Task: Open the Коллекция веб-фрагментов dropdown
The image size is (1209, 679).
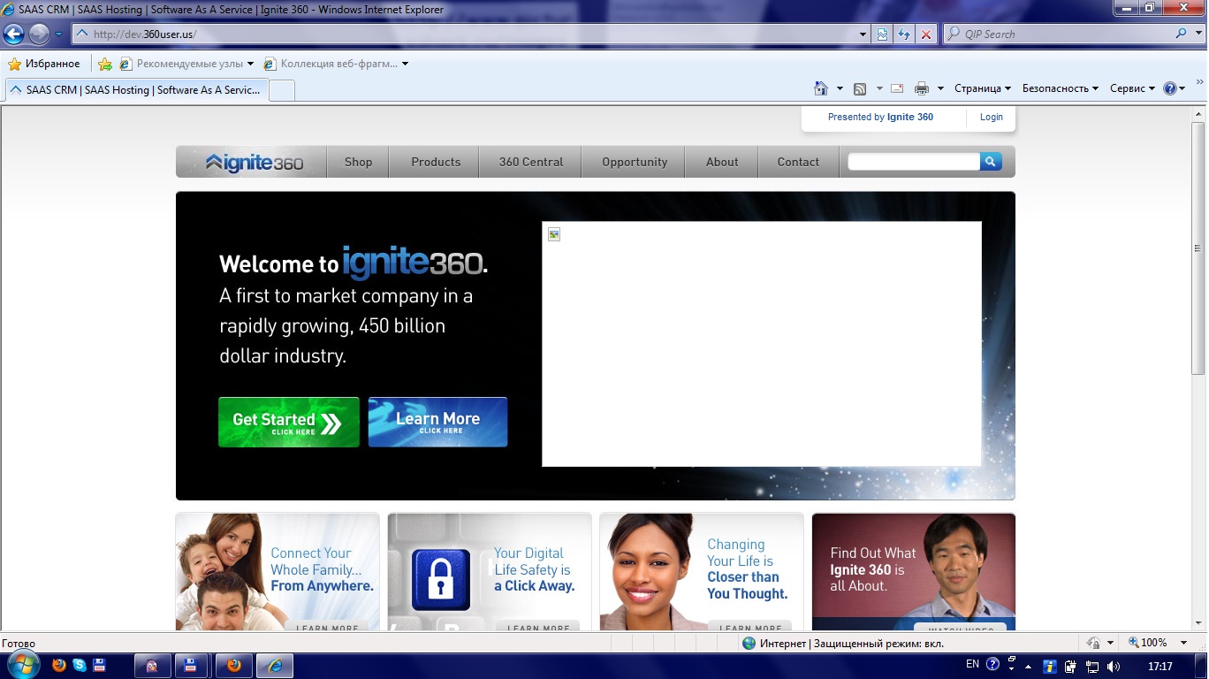Action: point(336,64)
